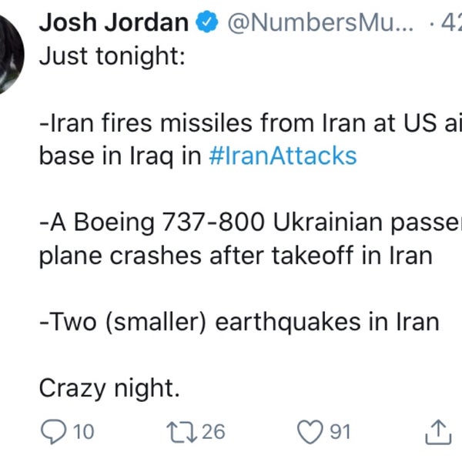Screen dimensions: 462x462
Task: Click the Boeing 737-800 Ukrainian line
Action: [x=246, y=223]
